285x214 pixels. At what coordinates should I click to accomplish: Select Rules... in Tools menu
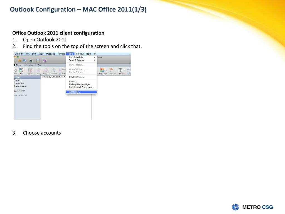coord(82,82)
